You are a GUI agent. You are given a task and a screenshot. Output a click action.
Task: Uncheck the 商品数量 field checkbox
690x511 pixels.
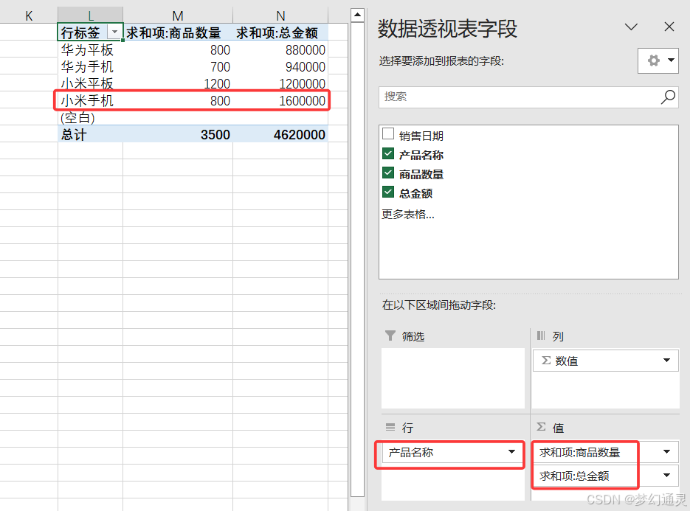388,173
